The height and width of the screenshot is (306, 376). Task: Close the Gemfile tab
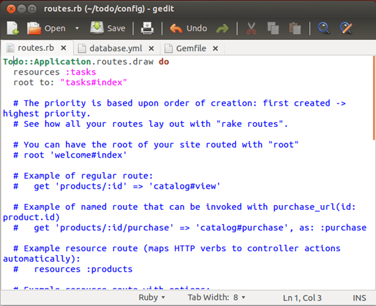point(214,49)
